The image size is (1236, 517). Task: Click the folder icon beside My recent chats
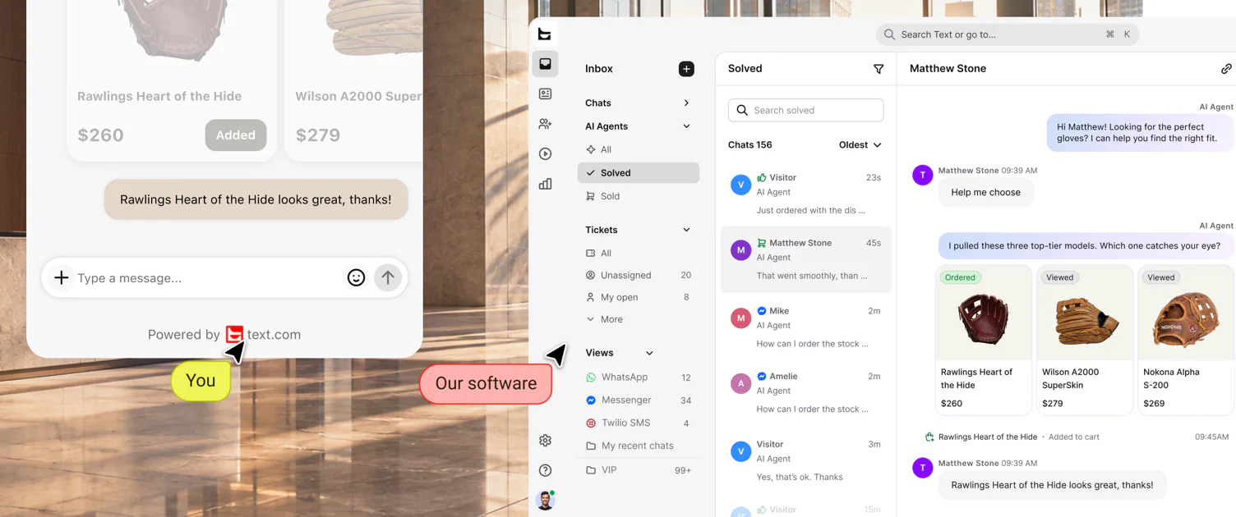coord(591,446)
